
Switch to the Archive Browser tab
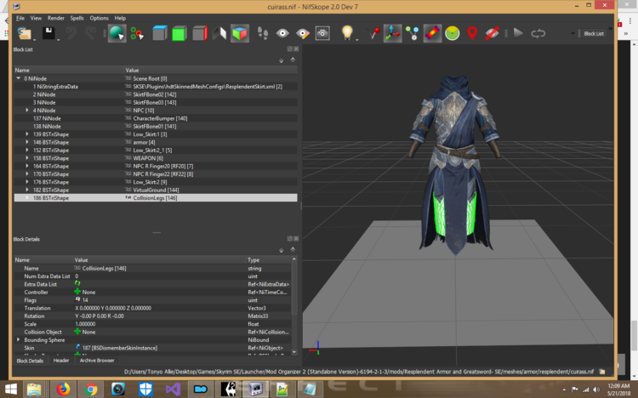tap(97, 361)
